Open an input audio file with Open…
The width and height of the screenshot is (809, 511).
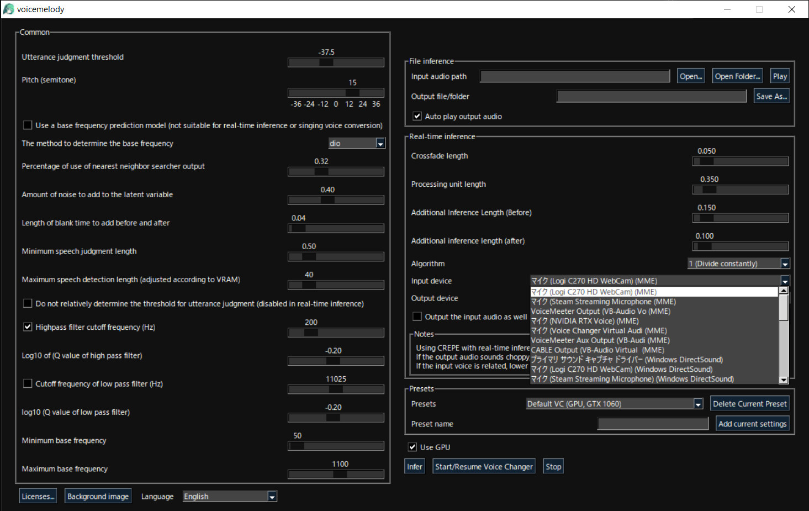coord(690,76)
